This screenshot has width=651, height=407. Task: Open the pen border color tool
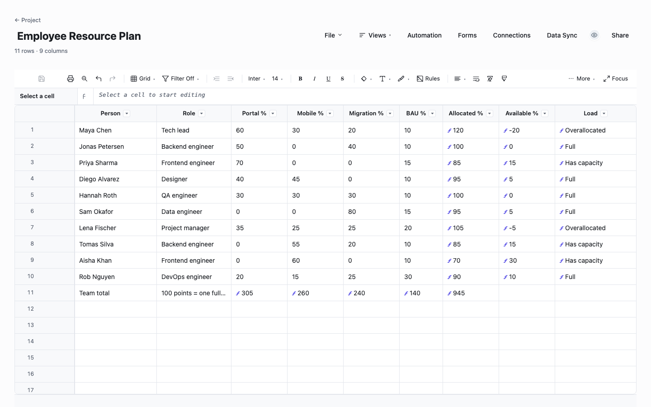(403, 79)
